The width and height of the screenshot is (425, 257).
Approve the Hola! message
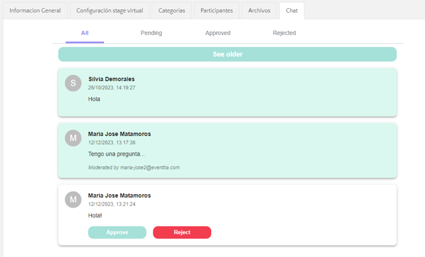[x=117, y=232]
